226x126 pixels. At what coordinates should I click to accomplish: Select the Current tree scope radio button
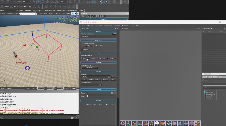click(x=204, y=92)
